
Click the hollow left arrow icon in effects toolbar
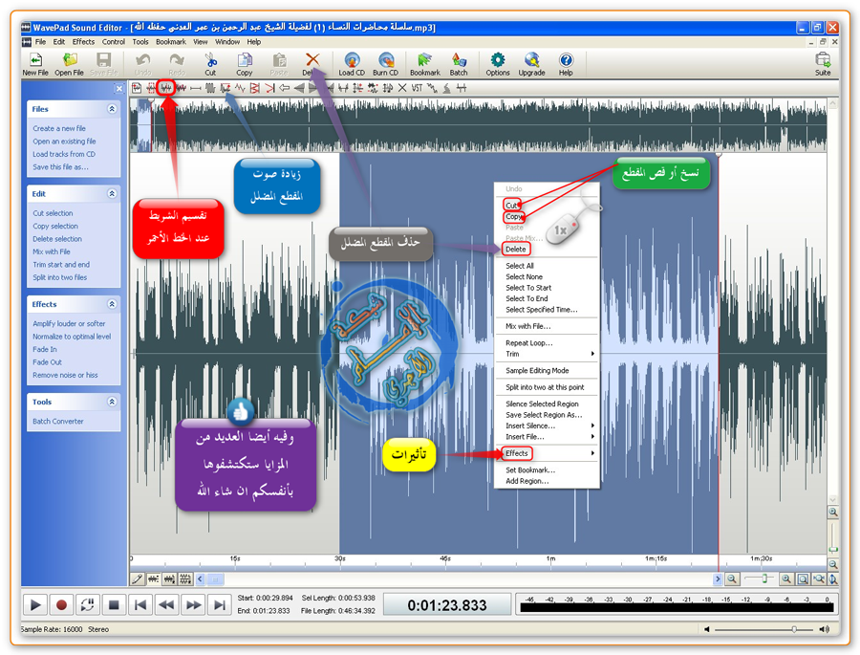coord(284,88)
